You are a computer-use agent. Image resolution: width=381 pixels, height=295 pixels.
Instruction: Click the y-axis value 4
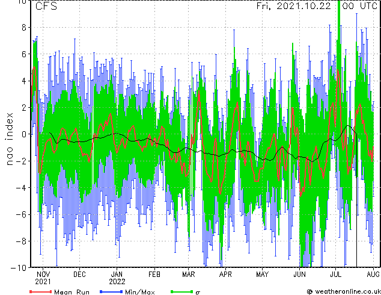pyautogui.click(x=24, y=81)
